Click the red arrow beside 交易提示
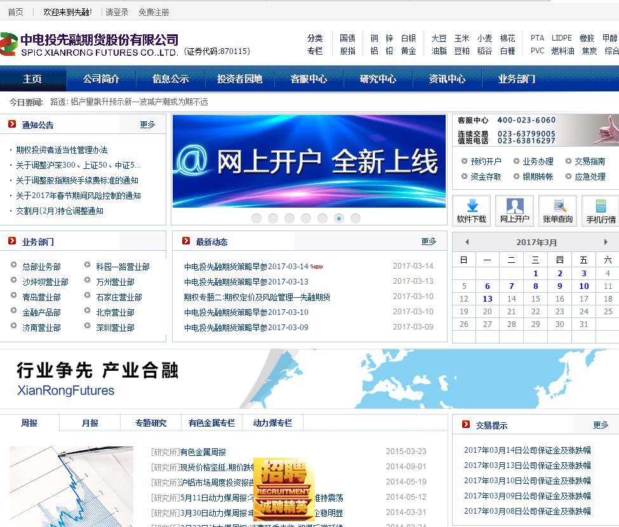This screenshot has height=527, width=619. pyautogui.click(x=466, y=424)
